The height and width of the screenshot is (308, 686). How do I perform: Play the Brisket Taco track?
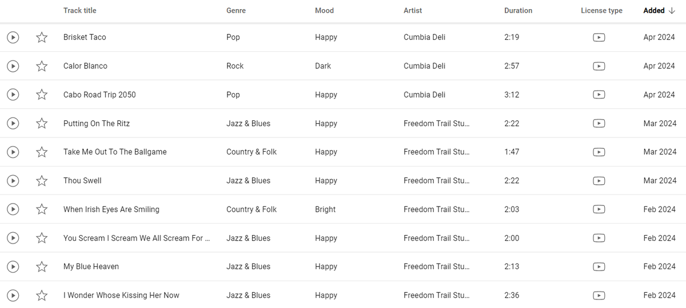click(13, 37)
